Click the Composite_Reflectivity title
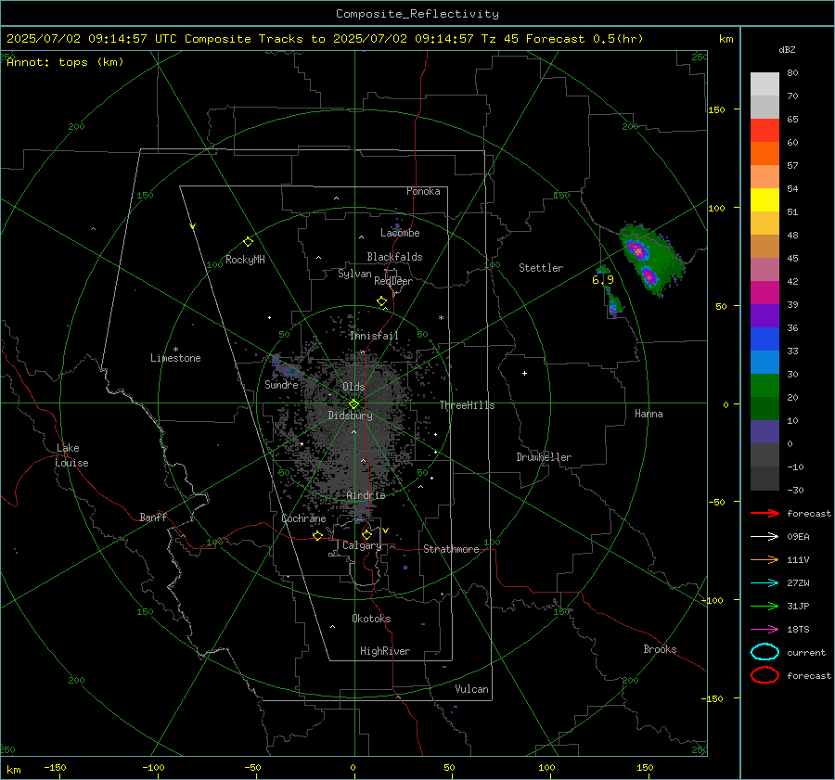The height and width of the screenshot is (780, 835). click(x=417, y=14)
